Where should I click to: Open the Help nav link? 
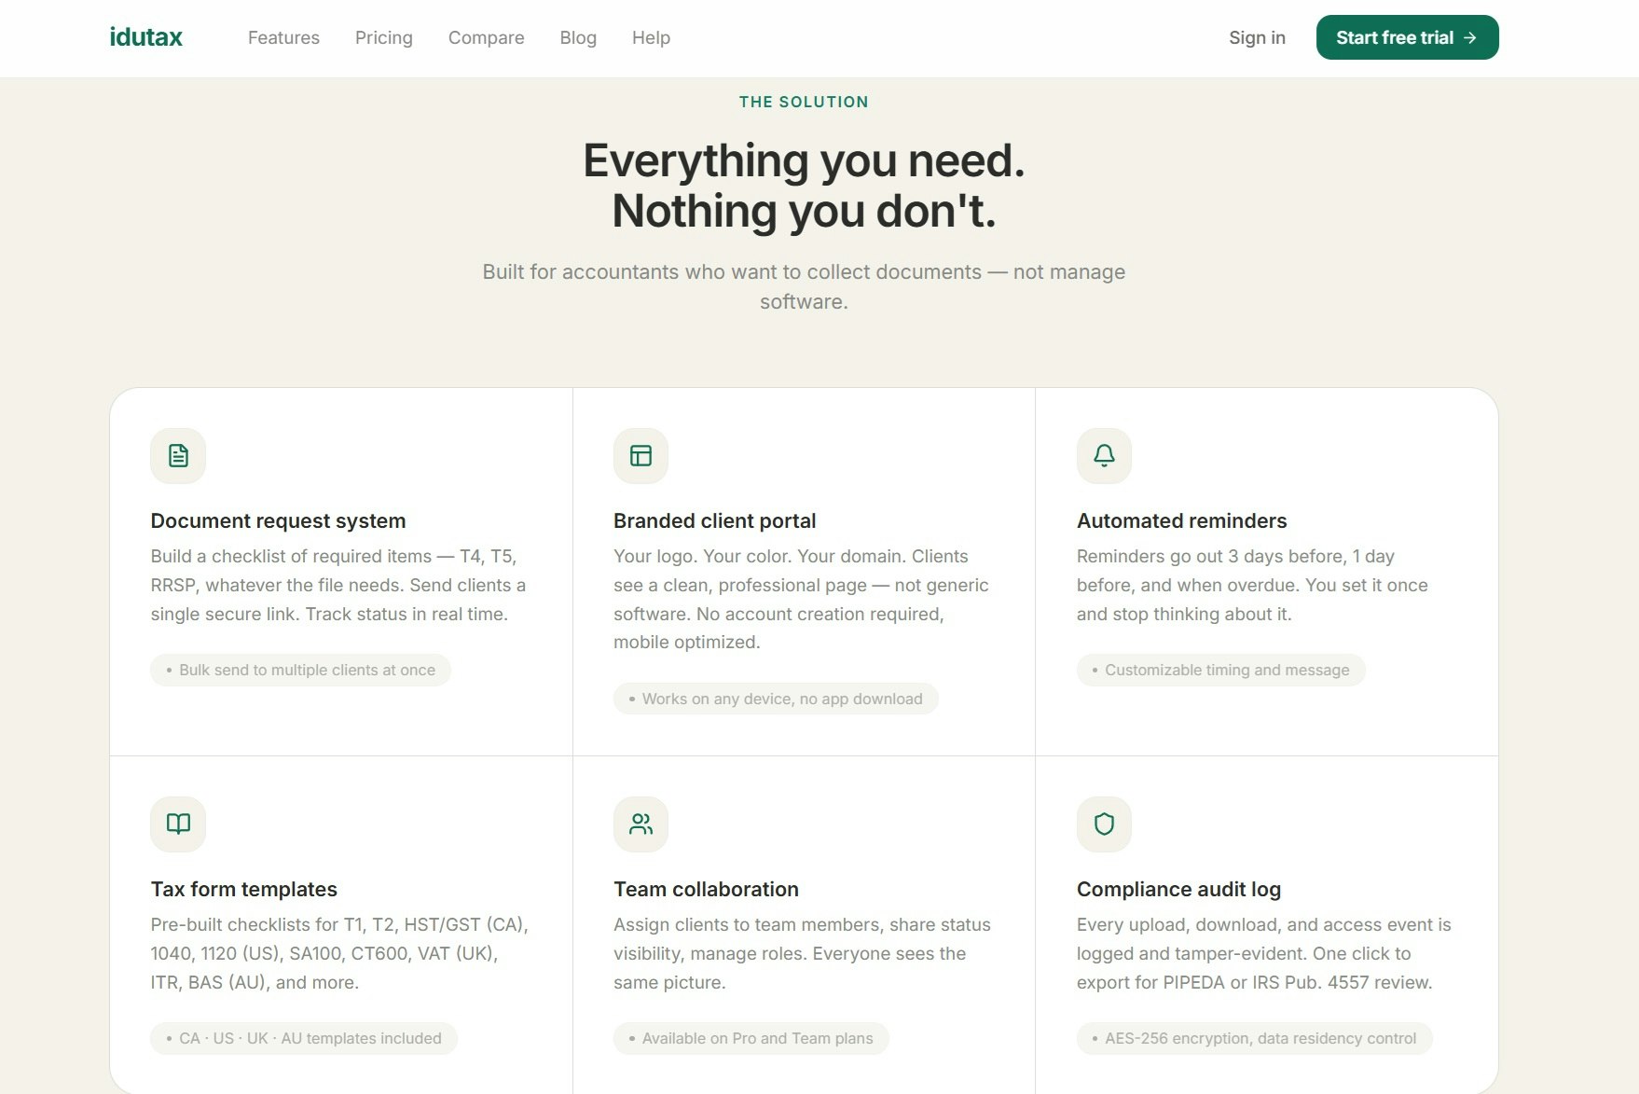click(x=651, y=37)
